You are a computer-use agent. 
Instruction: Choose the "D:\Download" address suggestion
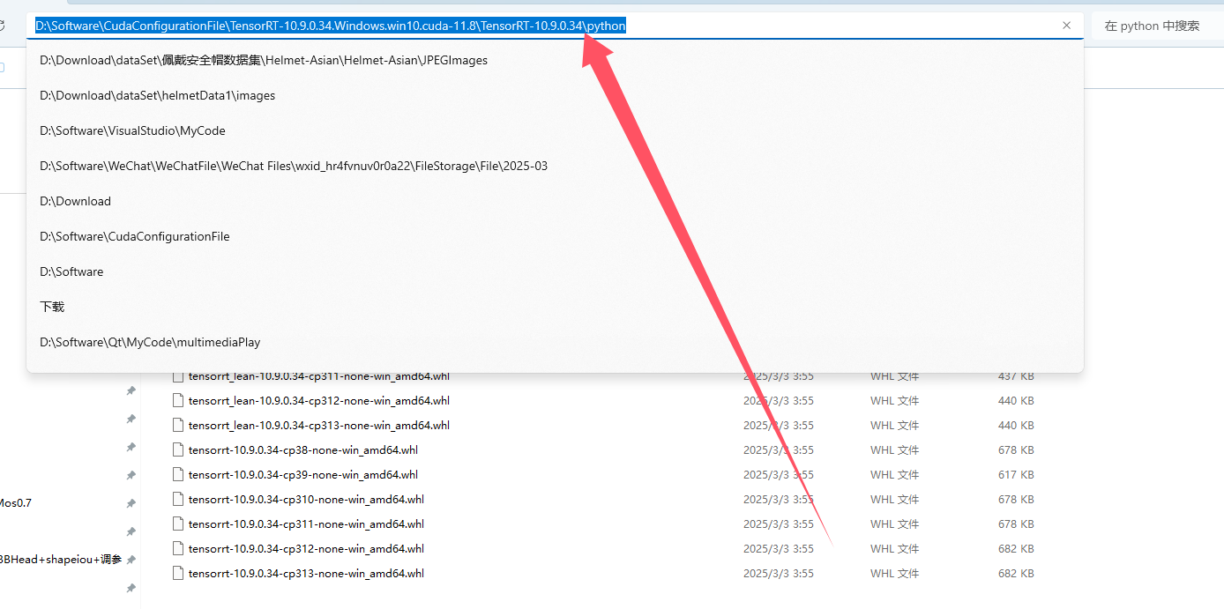75,201
